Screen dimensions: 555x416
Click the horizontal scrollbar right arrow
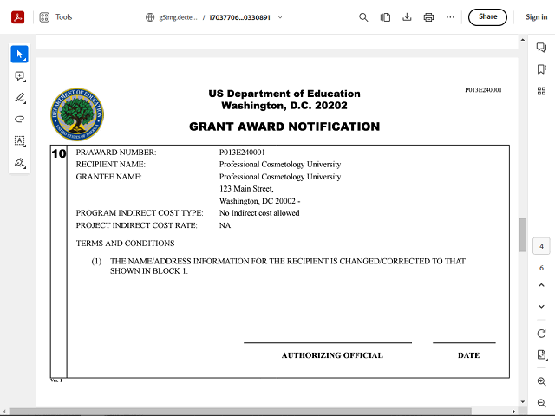(513, 412)
